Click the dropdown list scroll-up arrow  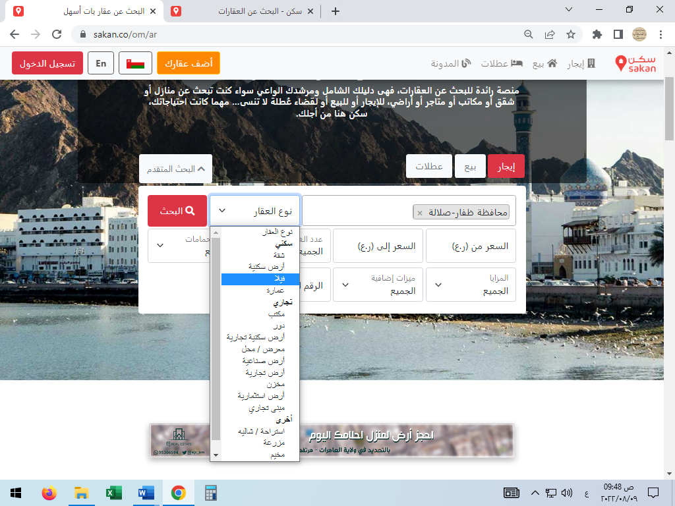click(216, 233)
